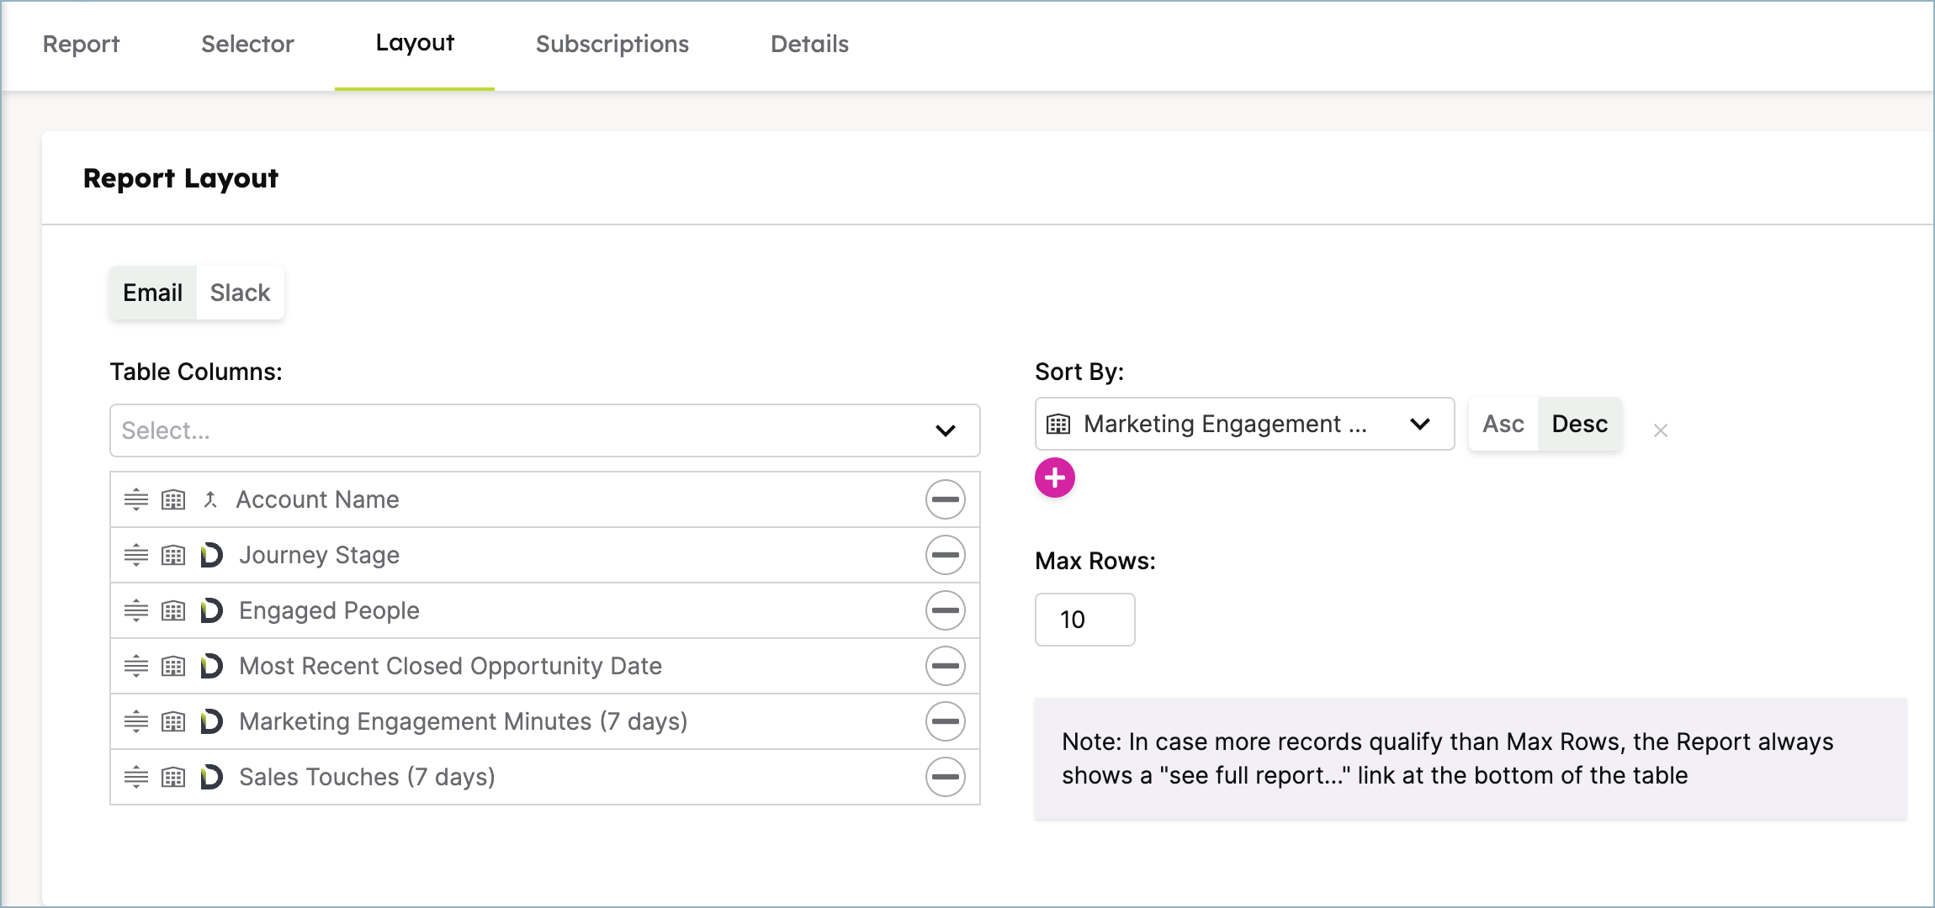The width and height of the screenshot is (1935, 908).
Task: Add another sort field with pink plus
Action: tap(1055, 478)
